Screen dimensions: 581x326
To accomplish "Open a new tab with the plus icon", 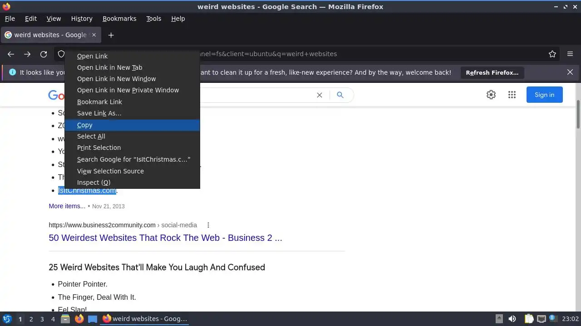I will tap(111, 35).
